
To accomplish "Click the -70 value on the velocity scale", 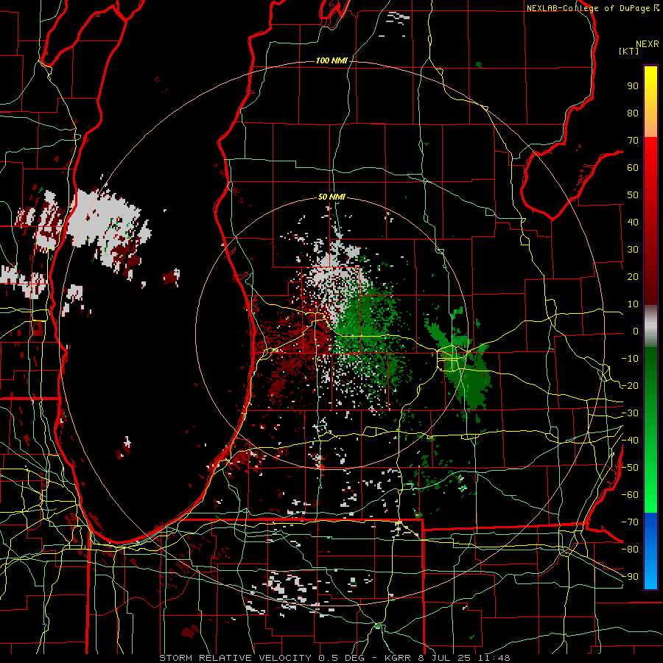I will pos(630,522).
